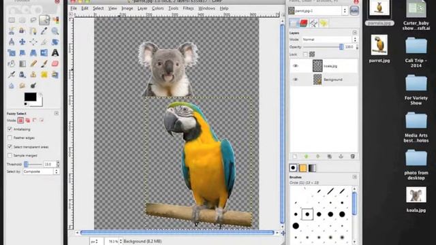Switch to the Gradients tab

312,168
